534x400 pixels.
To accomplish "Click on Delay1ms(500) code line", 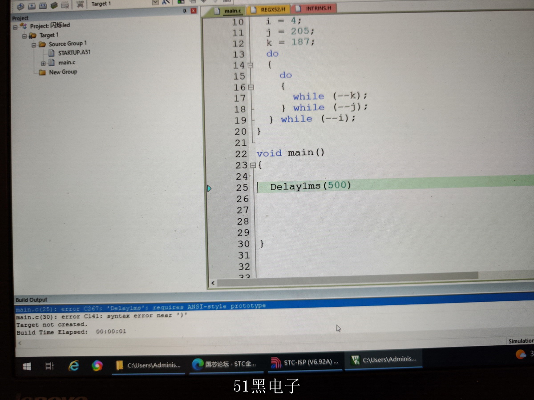I will click(311, 186).
